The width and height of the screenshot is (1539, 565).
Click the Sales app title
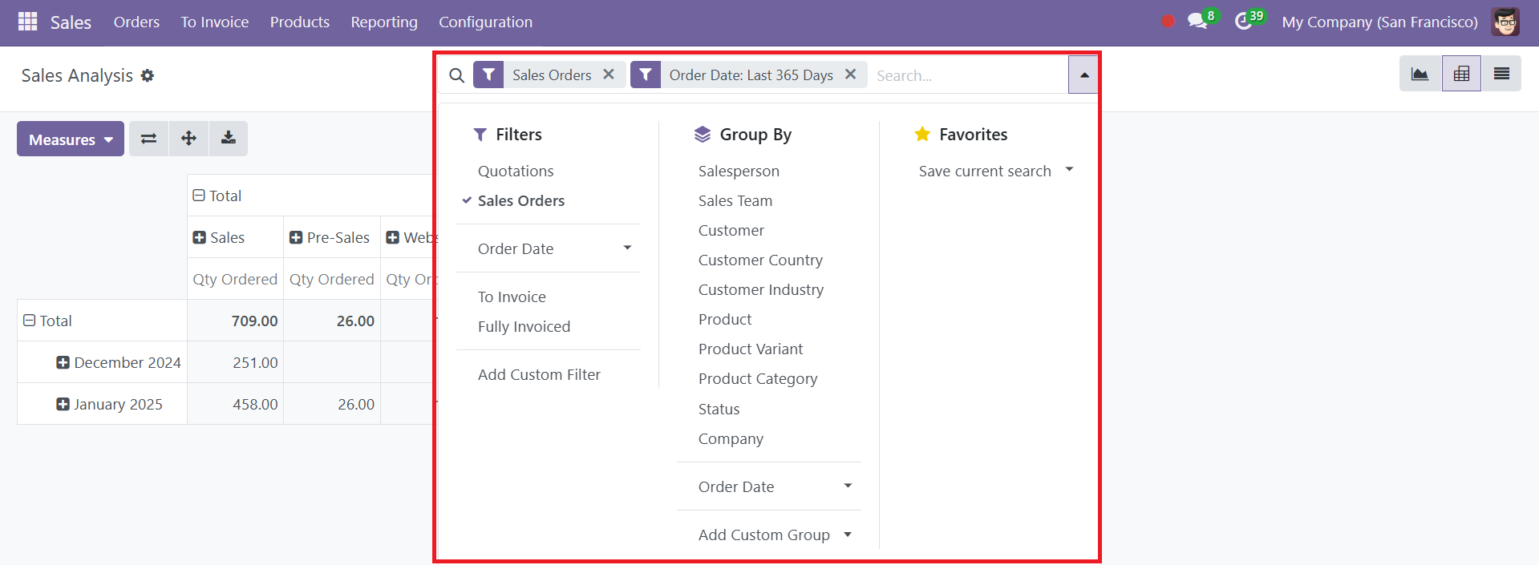point(71,22)
